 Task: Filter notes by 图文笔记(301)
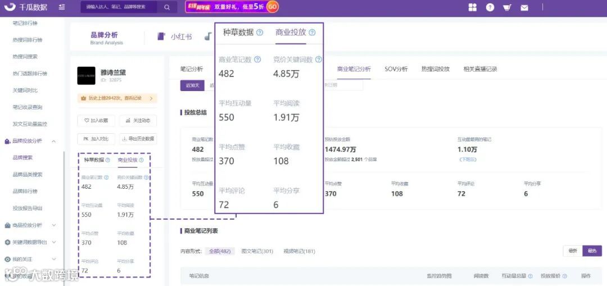tap(257, 252)
